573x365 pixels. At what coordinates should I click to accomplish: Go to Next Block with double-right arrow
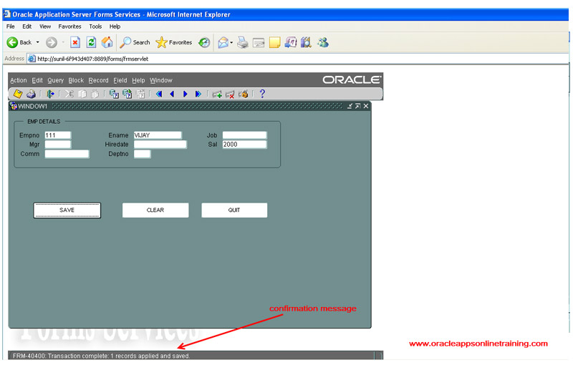point(198,94)
